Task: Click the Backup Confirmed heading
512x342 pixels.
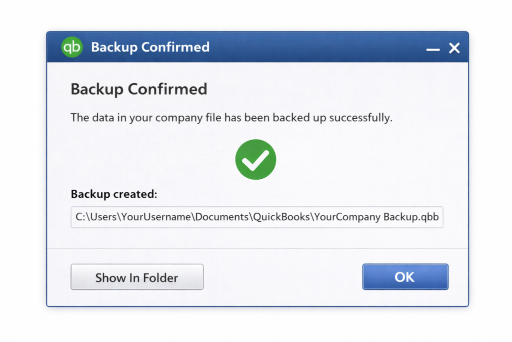Action: click(x=138, y=89)
